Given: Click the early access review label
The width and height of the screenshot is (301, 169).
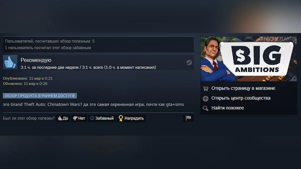Looking at the screenshot, I should tap(40, 96).
